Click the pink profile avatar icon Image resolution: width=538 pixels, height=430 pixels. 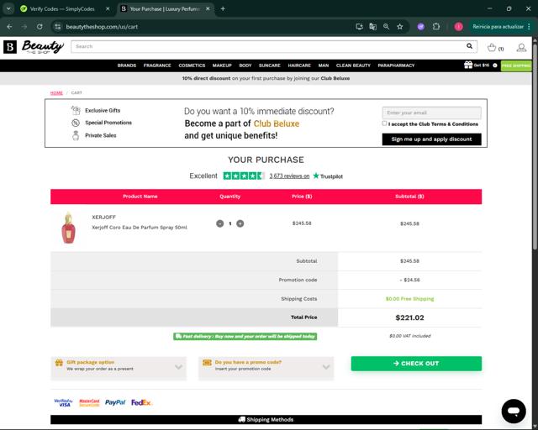[458, 26]
